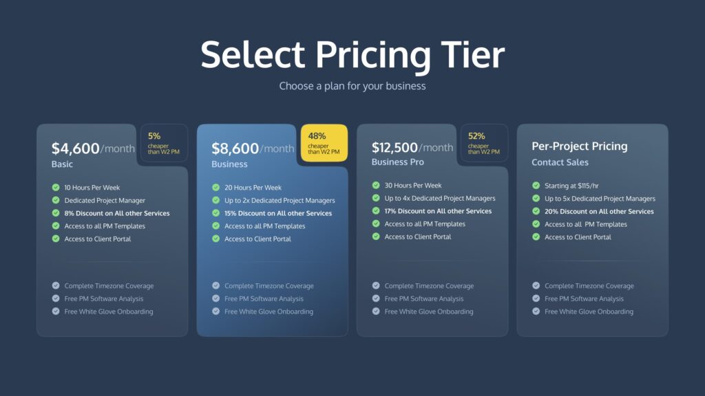Click the yellow 48% cheaper badge

pyautogui.click(x=324, y=143)
